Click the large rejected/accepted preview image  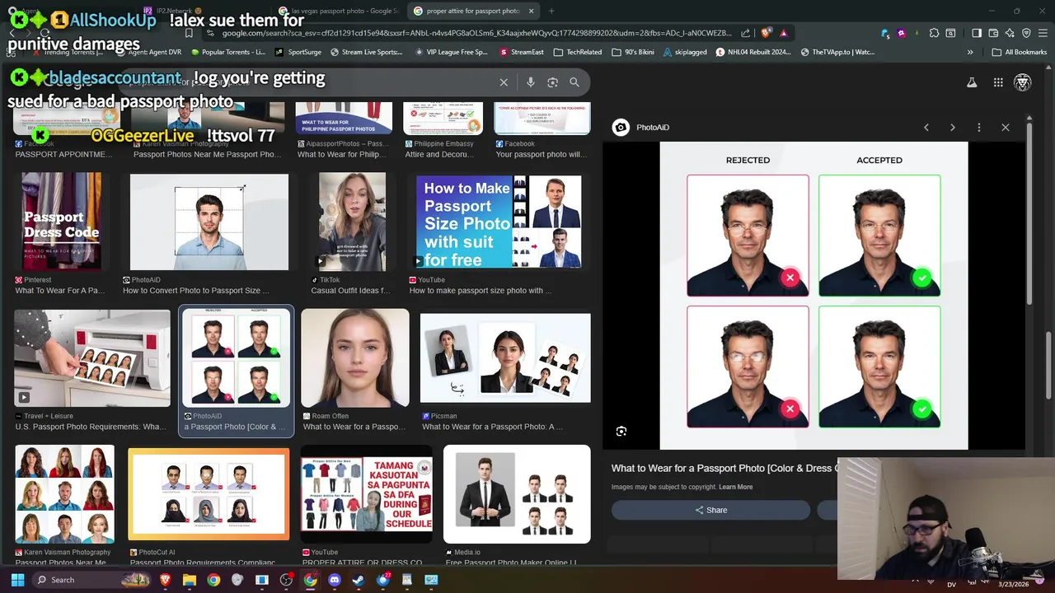[814, 296]
